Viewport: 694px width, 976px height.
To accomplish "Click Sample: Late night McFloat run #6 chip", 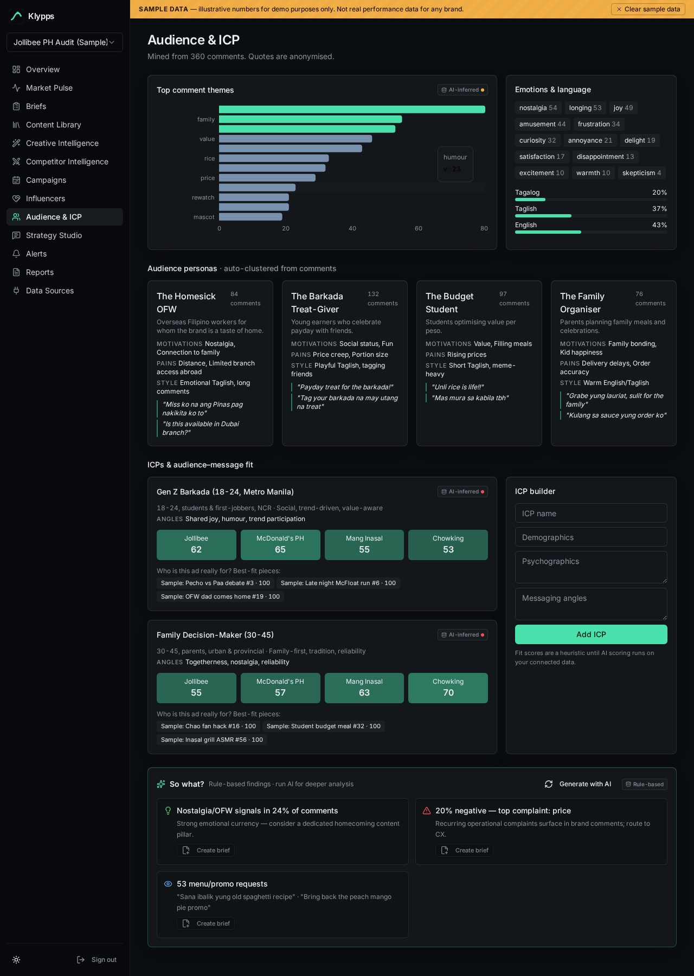I will (338, 583).
